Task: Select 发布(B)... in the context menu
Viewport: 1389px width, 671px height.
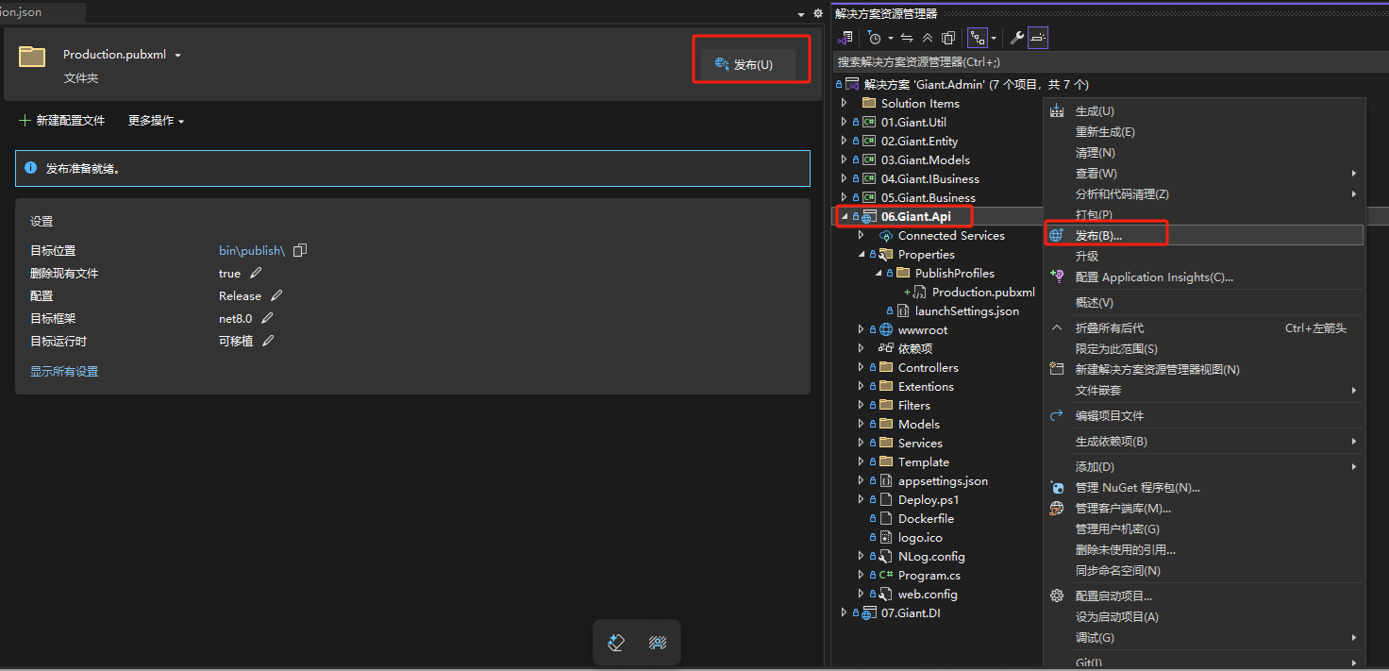Action: (1098, 235)
